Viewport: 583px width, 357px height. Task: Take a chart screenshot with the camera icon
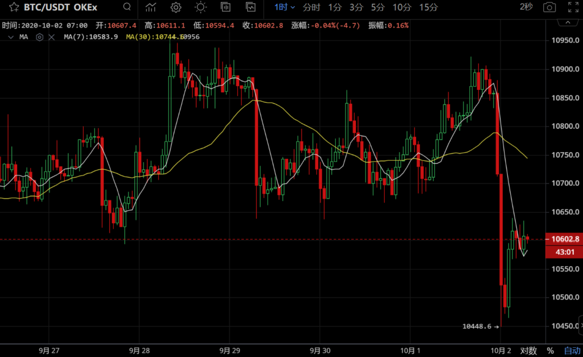pos(549,7)
